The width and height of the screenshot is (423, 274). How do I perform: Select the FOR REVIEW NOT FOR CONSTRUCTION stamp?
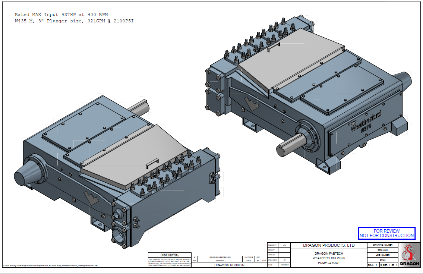pos(386,233)
